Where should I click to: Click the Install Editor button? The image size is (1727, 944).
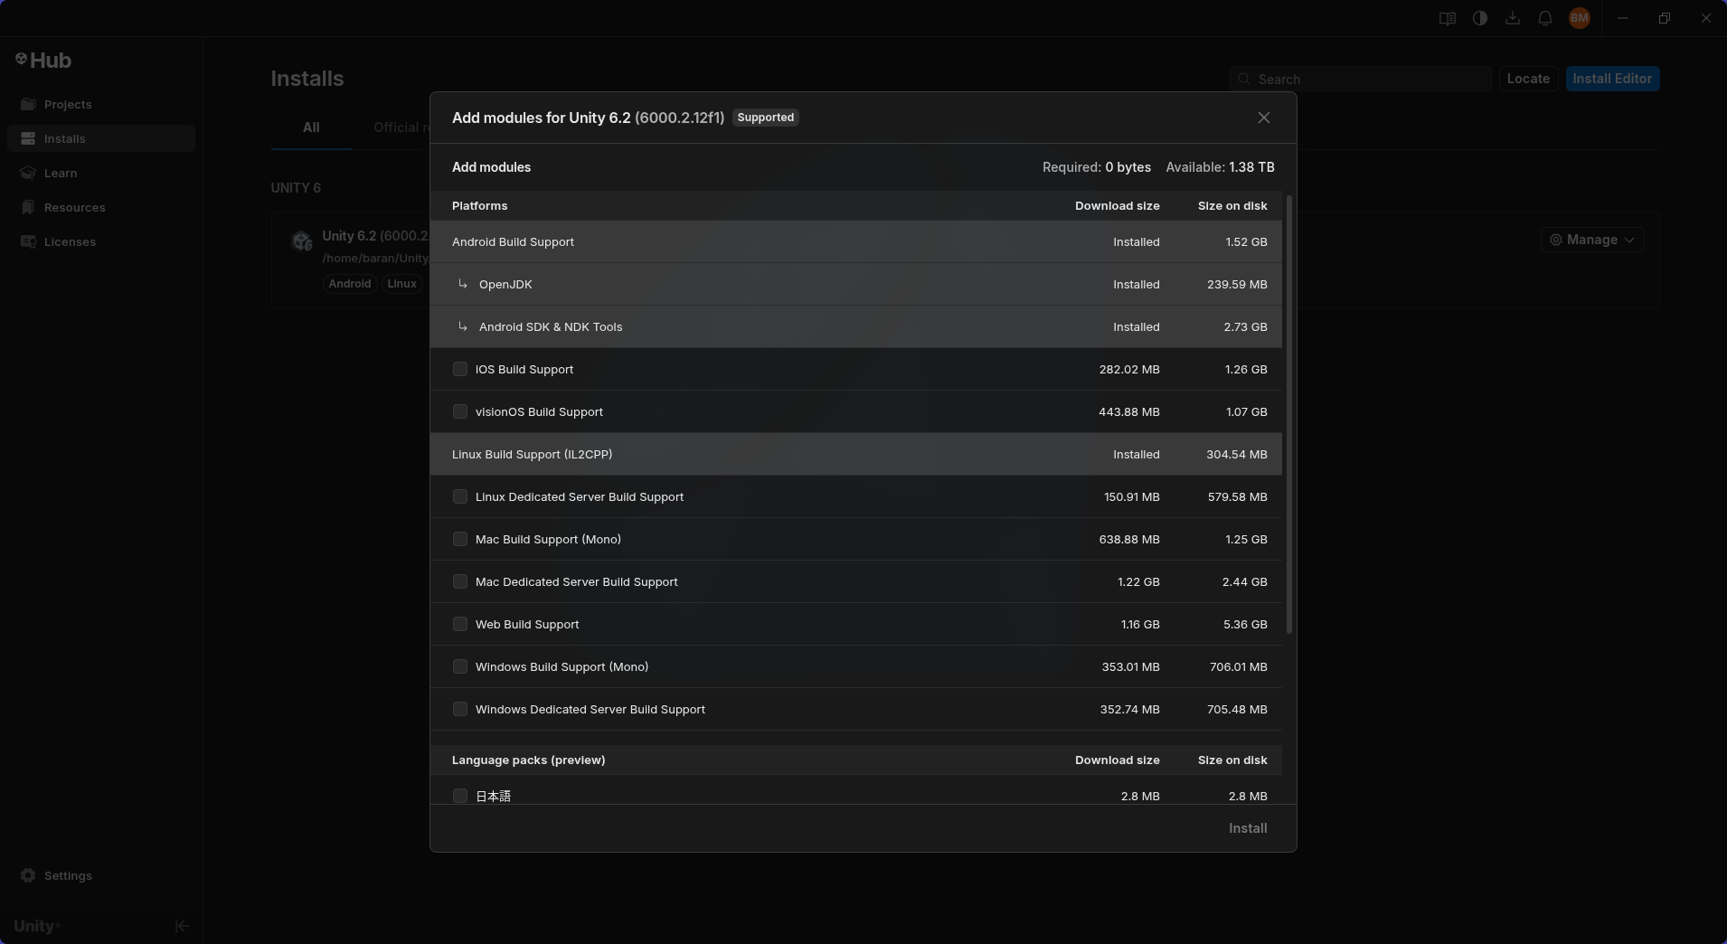pyautogui.click(x=1611, y=79)
